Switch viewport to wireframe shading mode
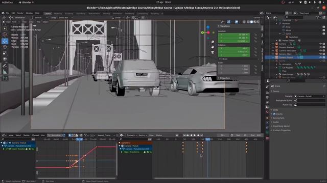Image resolution: width=327 pixels, height=183 pixels. click(248, 22)
